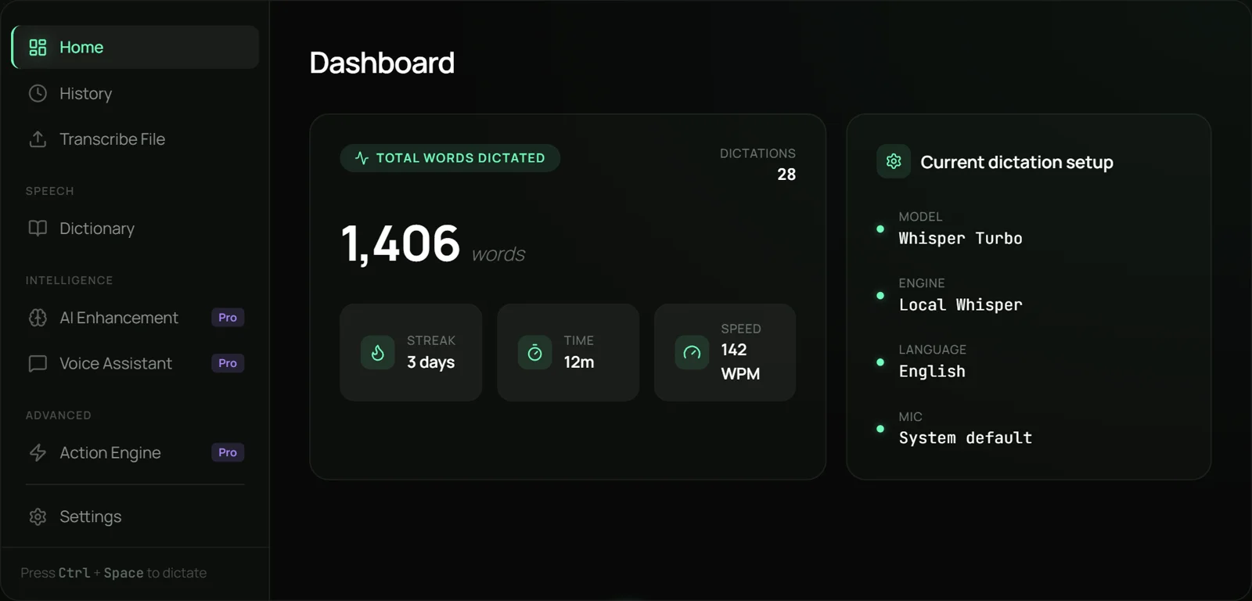
Task: Click the Pro badge next to AI Enhancement
Action: (x=228, y=318)
